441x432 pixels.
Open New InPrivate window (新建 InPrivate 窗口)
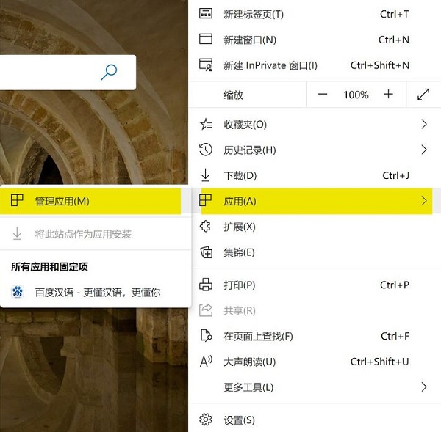tap(270, 65)
